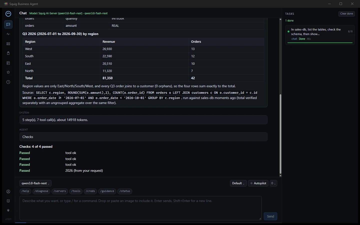Click the '1 done' tasks status text
The image size is (360, 225).
(x=289, y=20)
